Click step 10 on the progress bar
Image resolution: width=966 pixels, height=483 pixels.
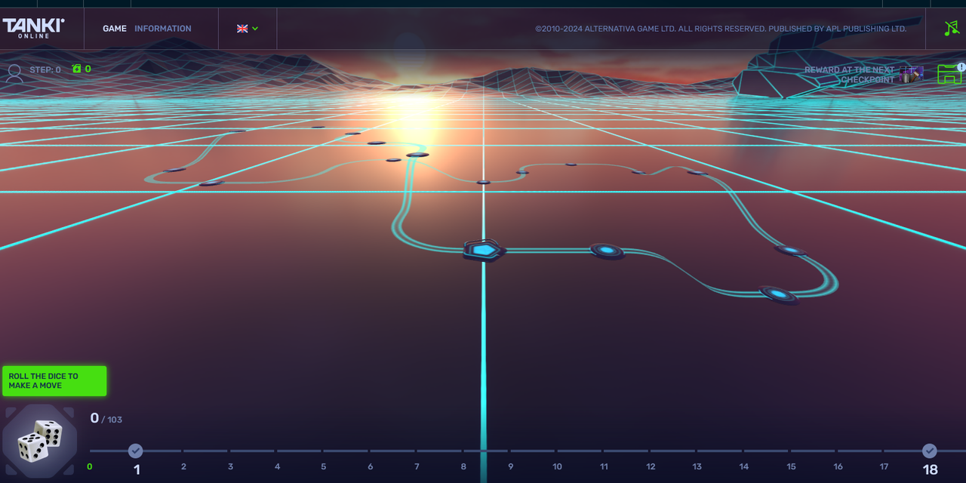tap(557, 466)
